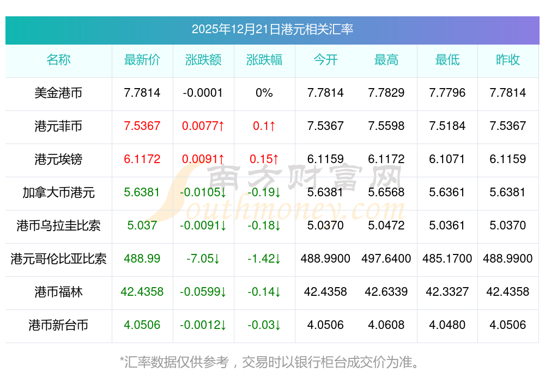Click the -0.03↓ change percentage
545x379 pixels.
pos(264,325)
